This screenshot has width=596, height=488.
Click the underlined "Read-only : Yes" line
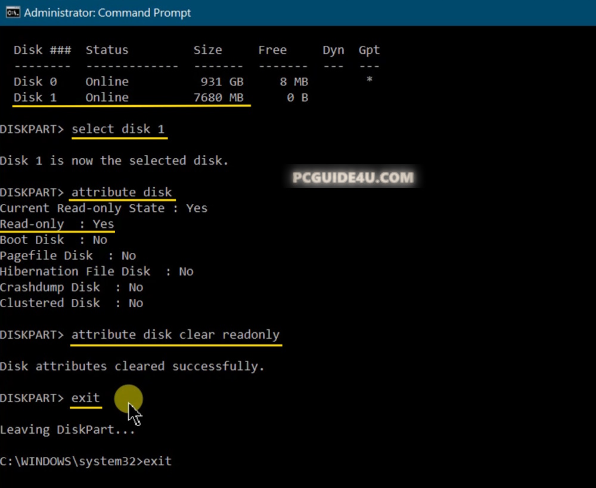point(57,224)
